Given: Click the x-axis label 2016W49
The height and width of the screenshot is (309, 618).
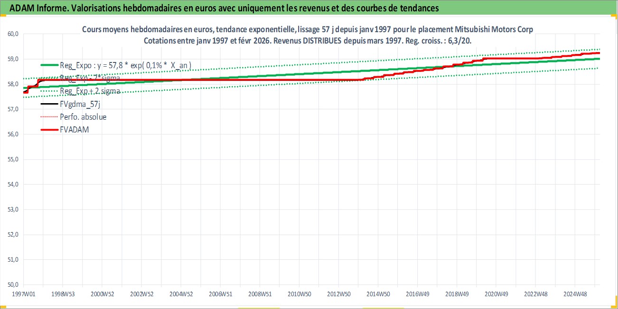Looking at the screenshot, I should [x=418, y=294].
